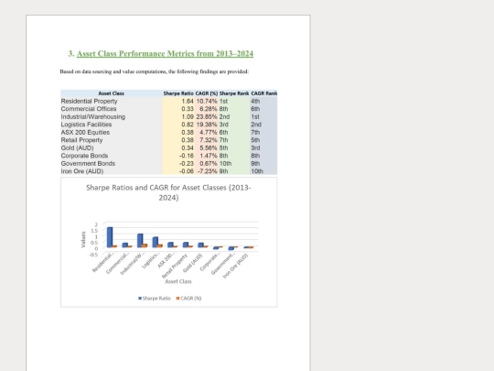Click the CAGR value 4.77%
The image size is (494, 371).
(x=209, y=133)
